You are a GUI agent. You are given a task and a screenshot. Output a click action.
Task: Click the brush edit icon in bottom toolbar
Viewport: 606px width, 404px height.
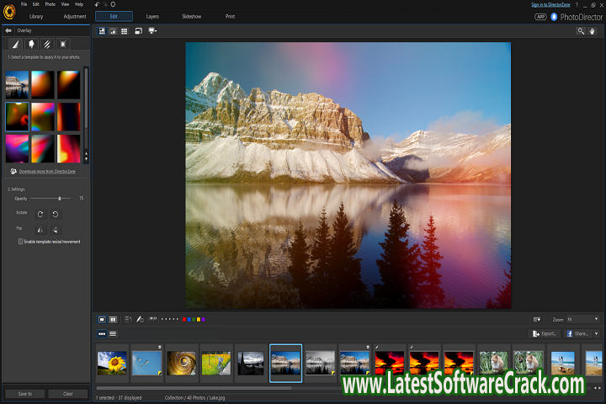[x=140, y=319]
